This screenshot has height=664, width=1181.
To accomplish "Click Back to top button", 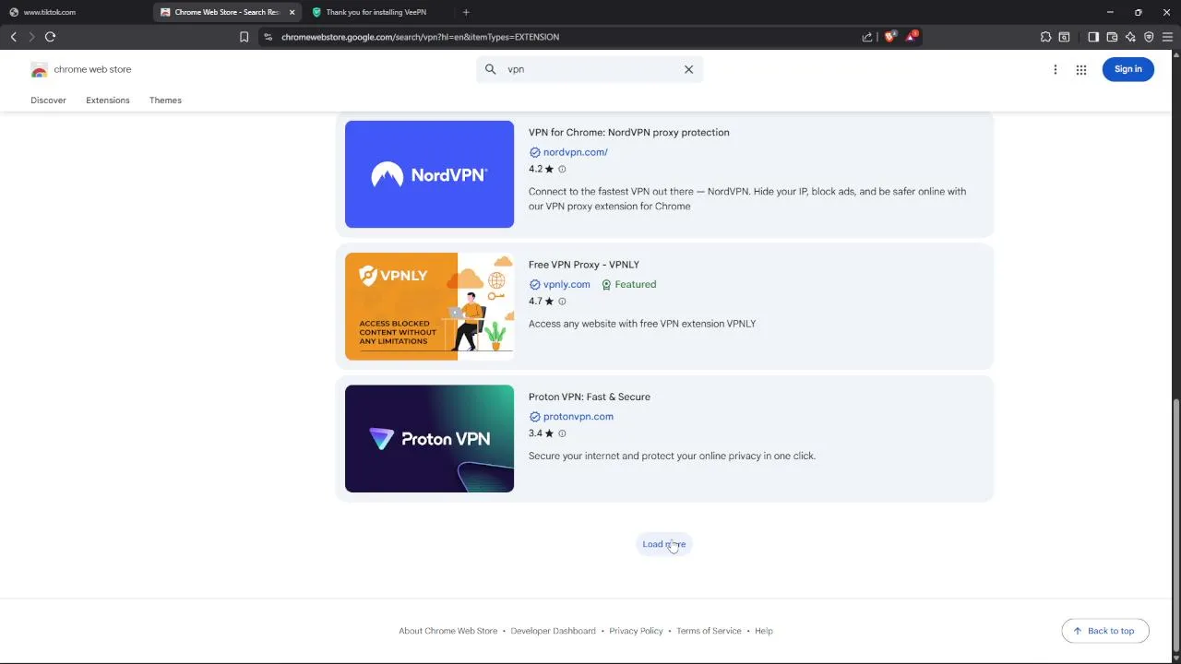I will point(1104,631).
